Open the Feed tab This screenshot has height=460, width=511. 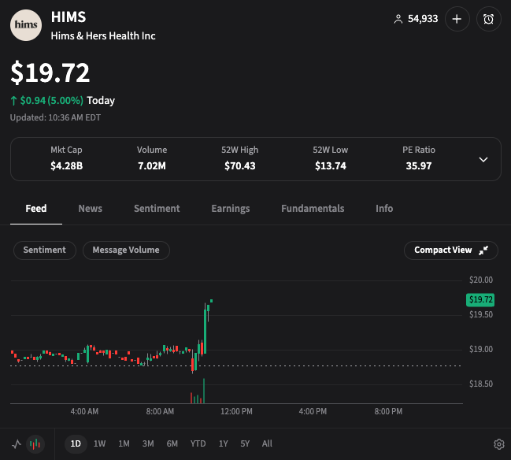(36, 209)
